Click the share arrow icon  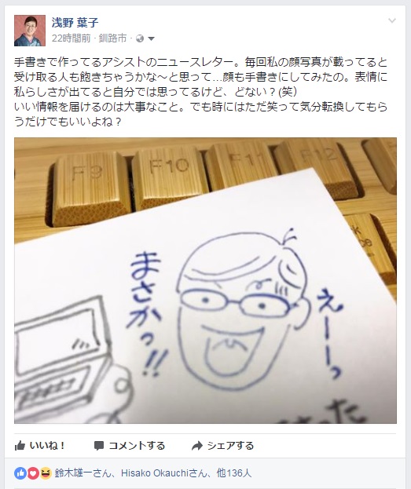197,446
